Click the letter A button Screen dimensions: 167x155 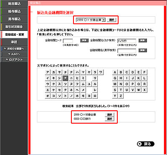click(x=115, y=72)
